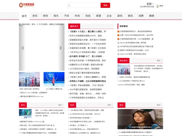This screenshot has width=182, height=136.
Task: Open the 游戏 nav tab
Action: (120, 16)
